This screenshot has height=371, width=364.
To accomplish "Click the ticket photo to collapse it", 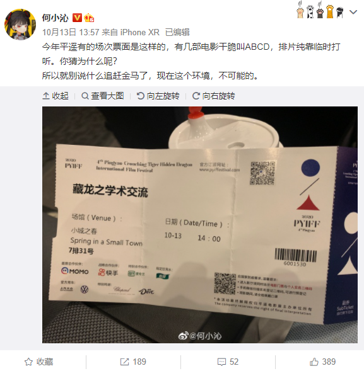I will [200, 225].
